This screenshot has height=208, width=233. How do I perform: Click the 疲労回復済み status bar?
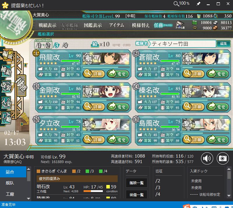pos(77,179)
